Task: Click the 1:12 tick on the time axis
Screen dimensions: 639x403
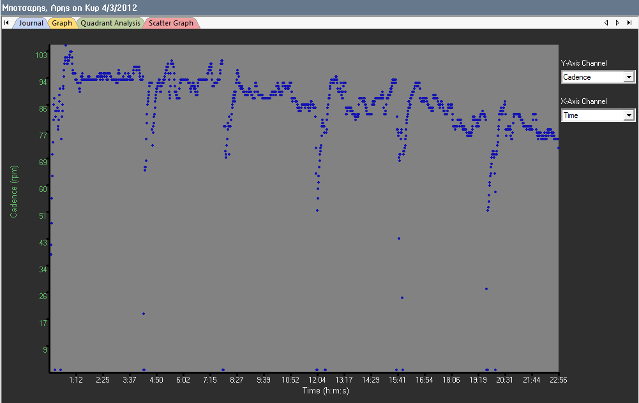Action: 76,380
